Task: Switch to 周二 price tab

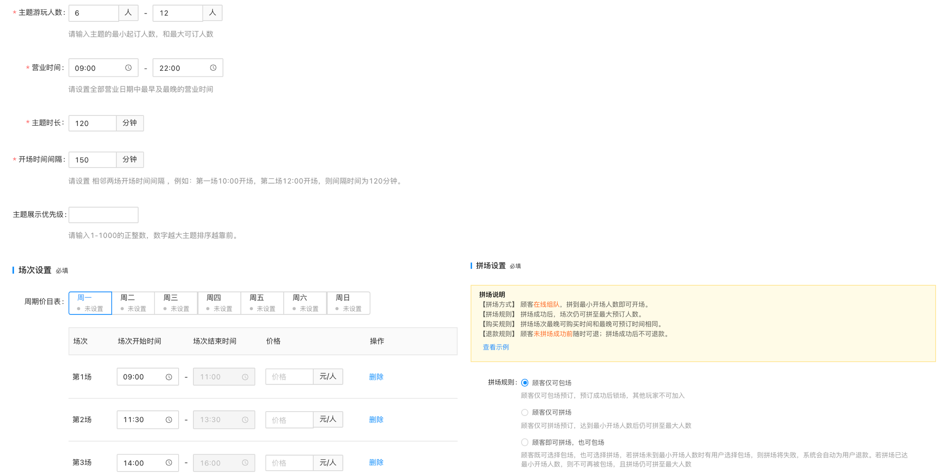Action: pyautogui.click(x=133, y=303)
